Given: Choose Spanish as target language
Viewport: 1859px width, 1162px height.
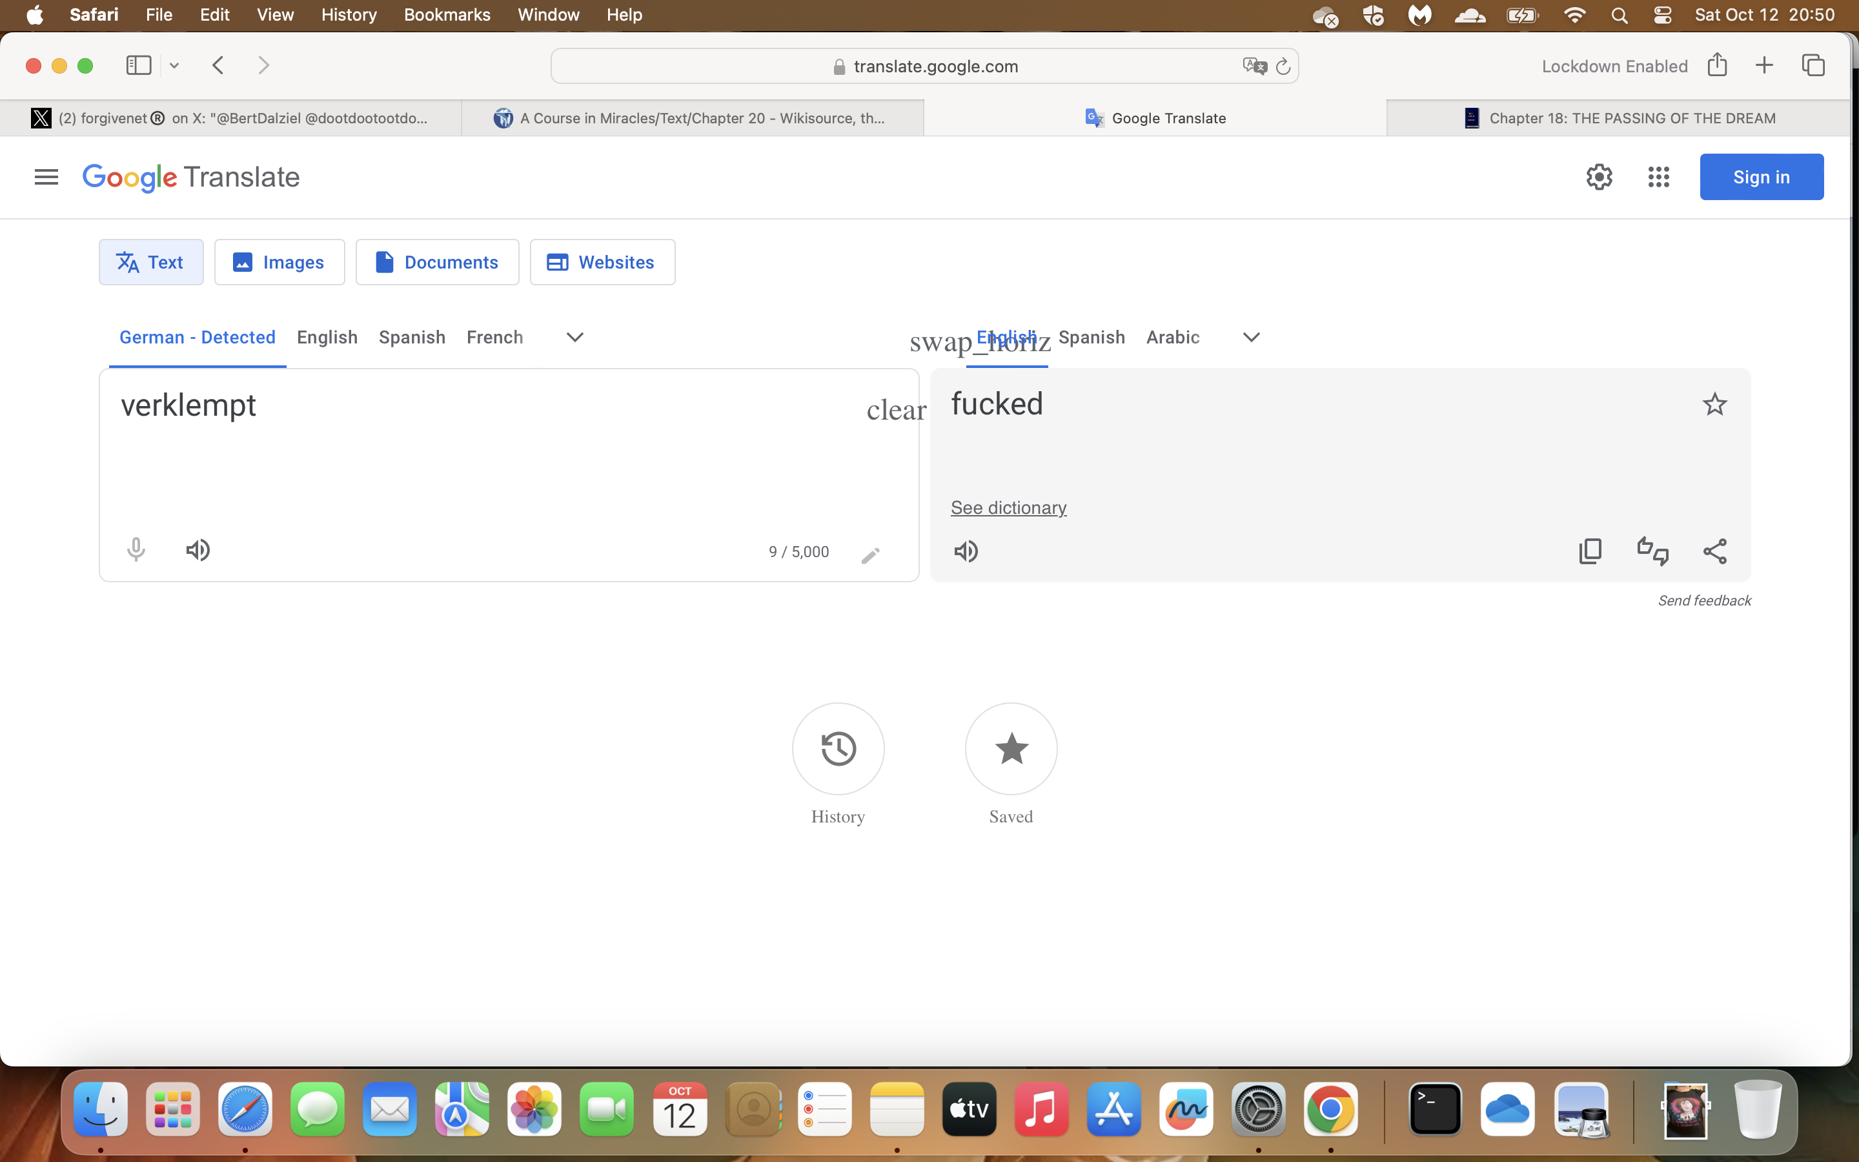Looking at the screenshot, I should 1092,338.
